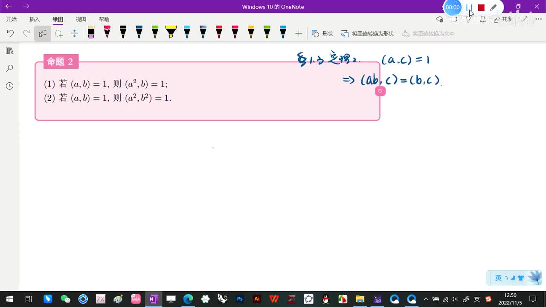
Task: Click 将墨迹转换为文本 ink to text
Action: 428,33
